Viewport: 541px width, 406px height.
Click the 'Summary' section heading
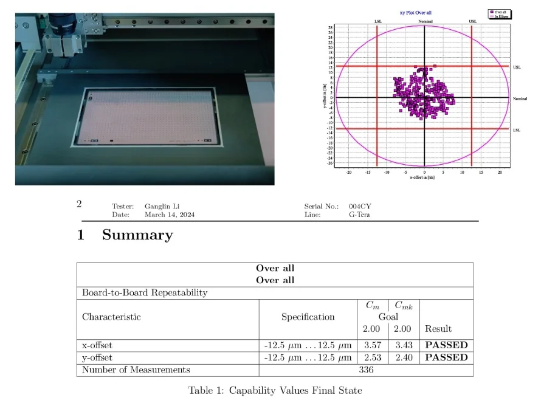[137, 235]
